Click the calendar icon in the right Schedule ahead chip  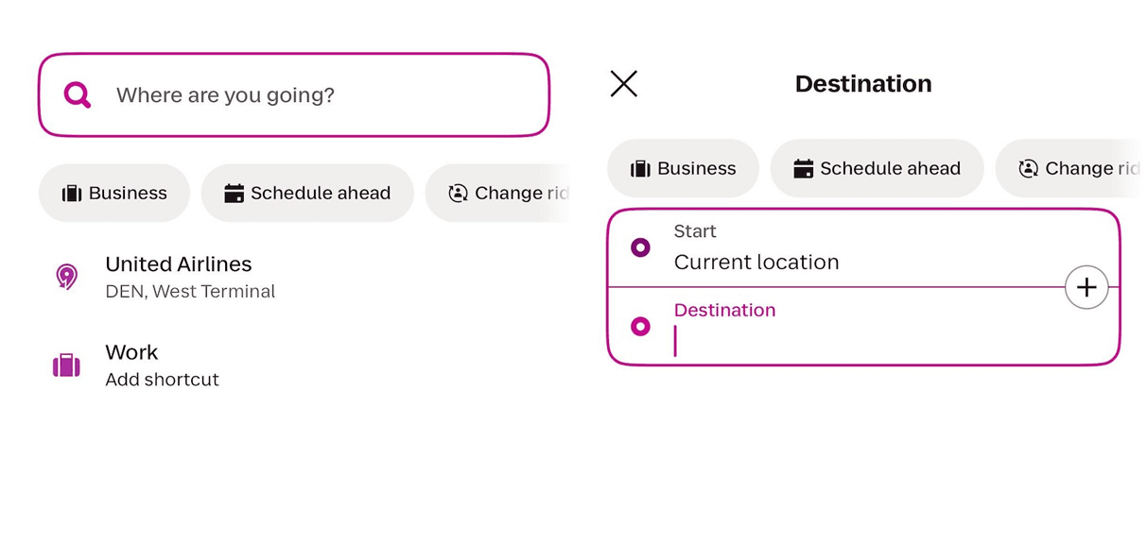coord(804,169)
